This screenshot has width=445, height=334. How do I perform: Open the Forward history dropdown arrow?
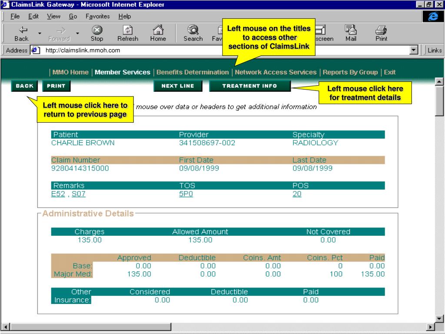[77, 33]
